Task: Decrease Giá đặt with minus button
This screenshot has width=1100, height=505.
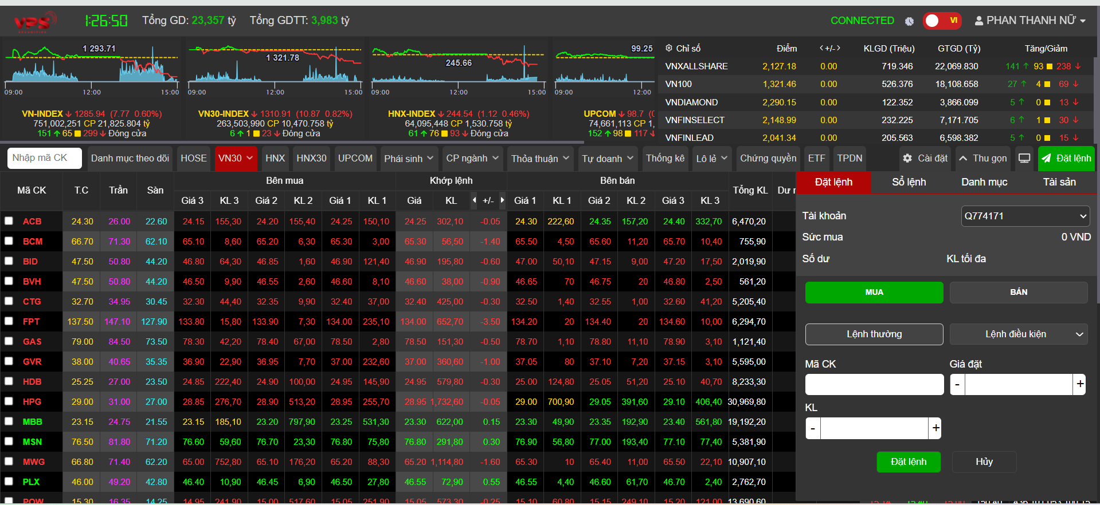Action: click(957, 384)
